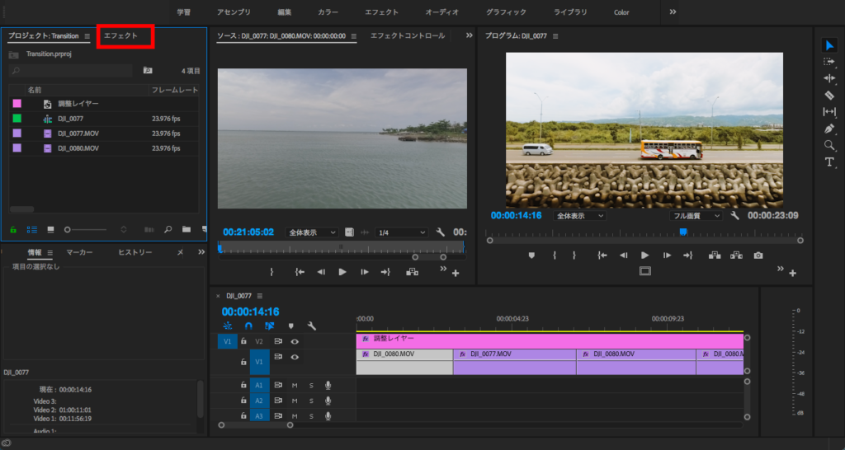Click Export Frame camera in Program monitor

[758, 255]
